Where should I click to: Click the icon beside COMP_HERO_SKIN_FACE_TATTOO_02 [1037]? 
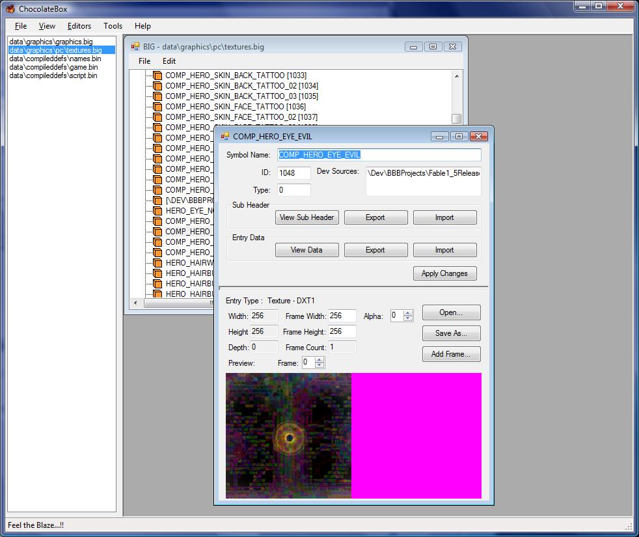(x=157, y=117)
